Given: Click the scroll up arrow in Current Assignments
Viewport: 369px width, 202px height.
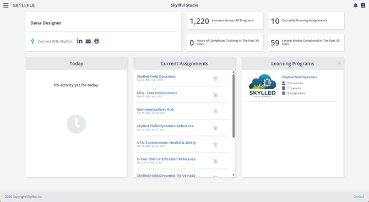Looking at the screenshot, I should point(234,72).
